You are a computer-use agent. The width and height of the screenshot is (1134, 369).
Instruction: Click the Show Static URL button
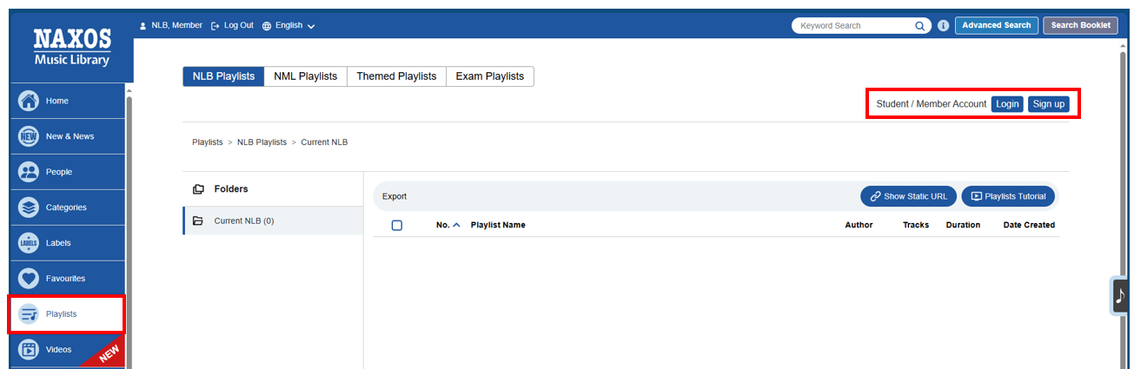[909, 196]
